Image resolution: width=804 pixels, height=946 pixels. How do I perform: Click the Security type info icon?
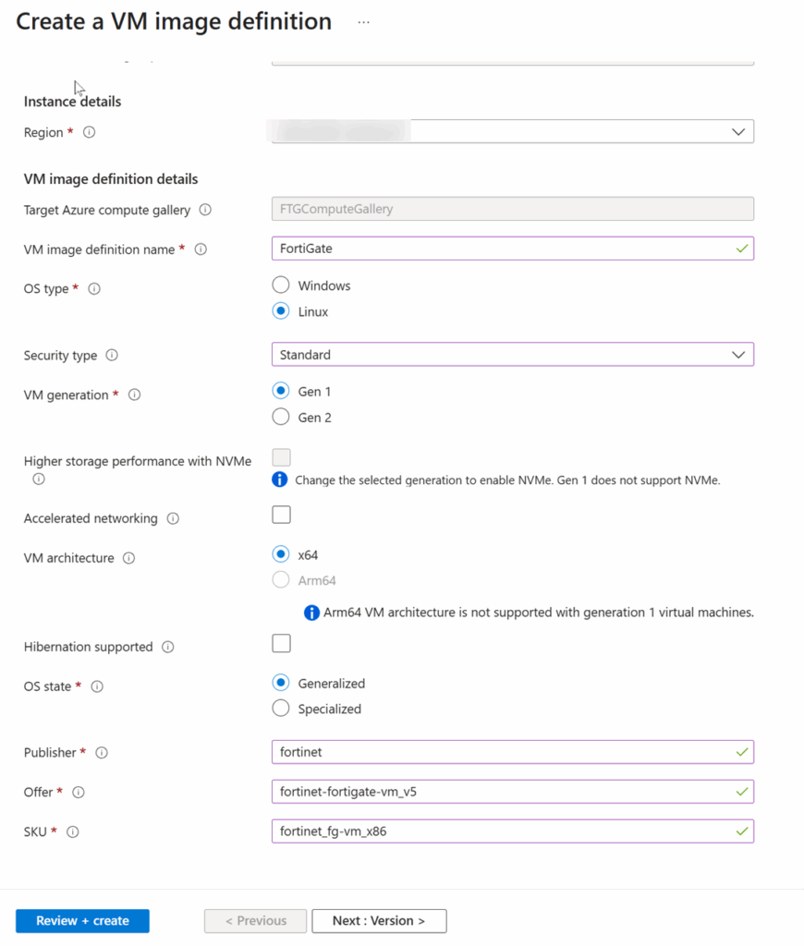point(113,355)
